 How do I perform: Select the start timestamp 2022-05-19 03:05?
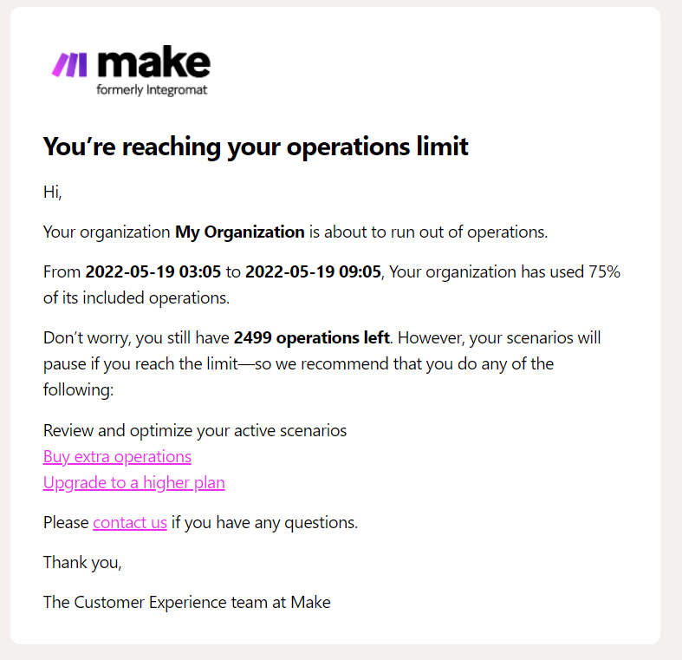[153, 272]
